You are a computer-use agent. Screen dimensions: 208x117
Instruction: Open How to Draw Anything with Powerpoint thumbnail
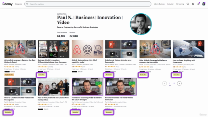pos(188,49)
